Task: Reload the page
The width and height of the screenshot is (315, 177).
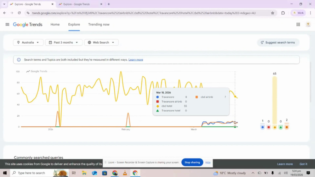Action: coord(19,13)
